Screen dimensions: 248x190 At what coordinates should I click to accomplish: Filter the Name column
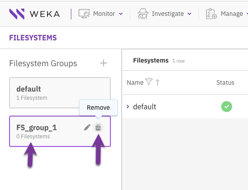149,82
